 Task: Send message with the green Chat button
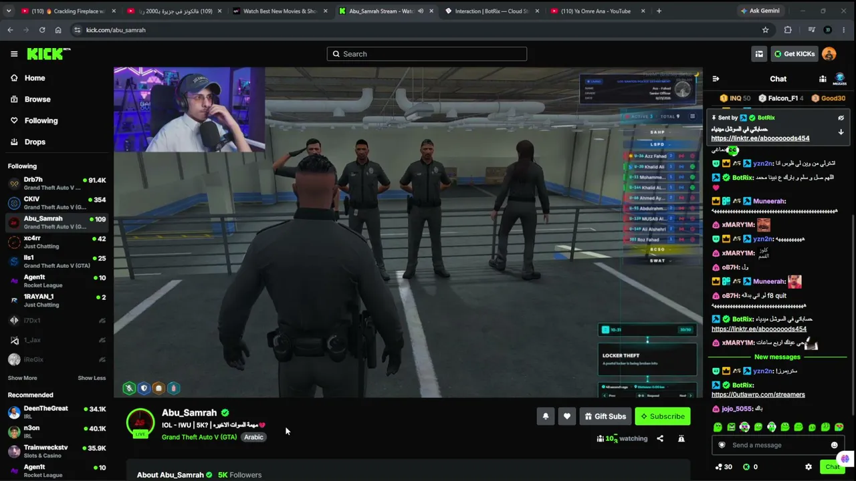point(833,467)
